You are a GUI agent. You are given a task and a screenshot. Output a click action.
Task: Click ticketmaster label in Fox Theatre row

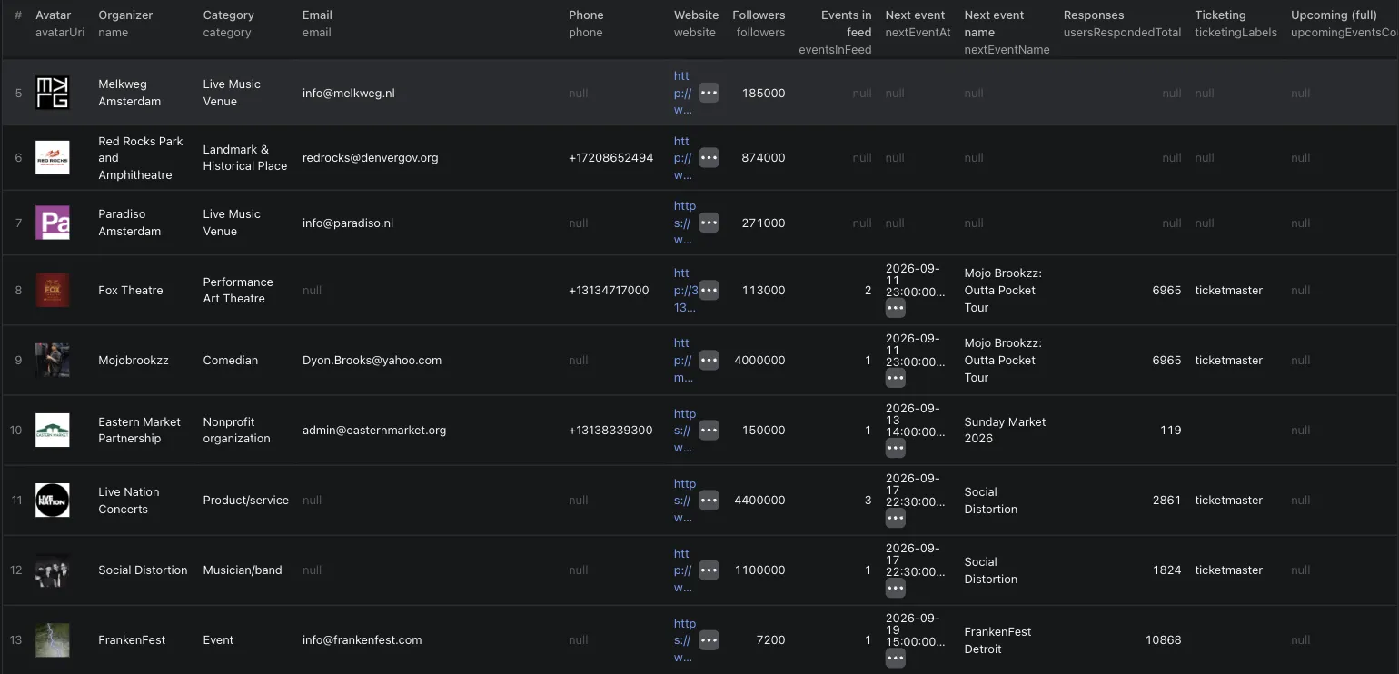point(1229,290)
